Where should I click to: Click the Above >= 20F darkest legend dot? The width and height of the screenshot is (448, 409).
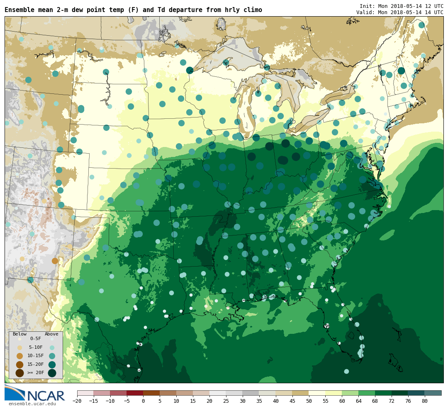[52, 373]
